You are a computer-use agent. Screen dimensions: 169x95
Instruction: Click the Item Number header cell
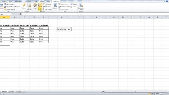5,25
